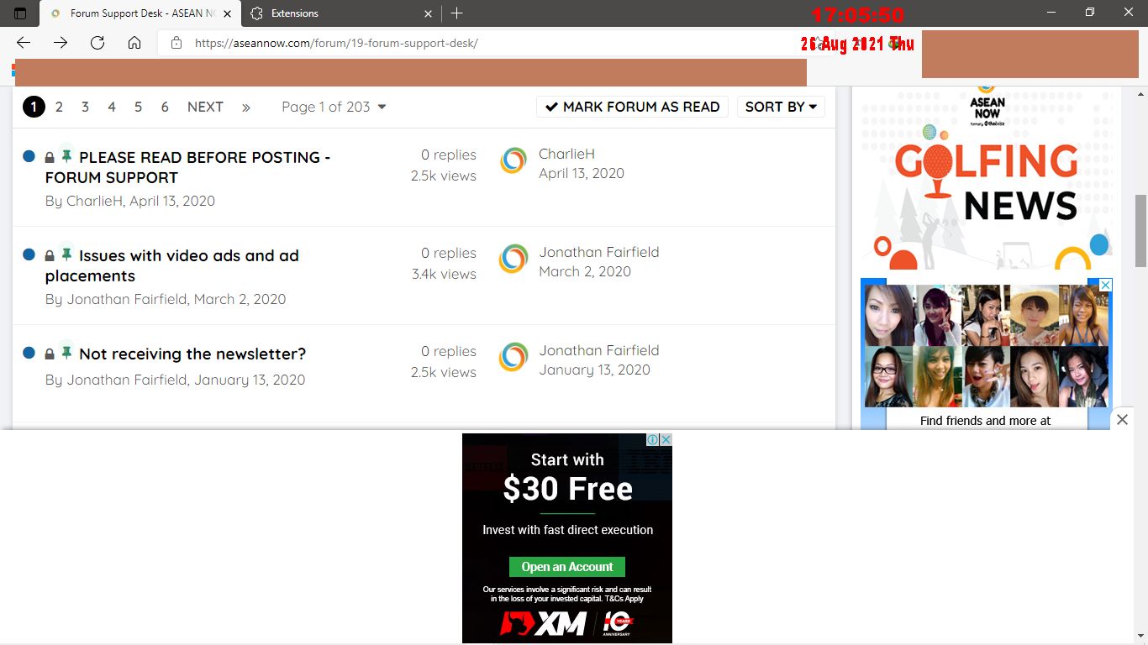Go to page 4 of forum
Viewport: 1148px width, 645px height.
tap(112, 107)
